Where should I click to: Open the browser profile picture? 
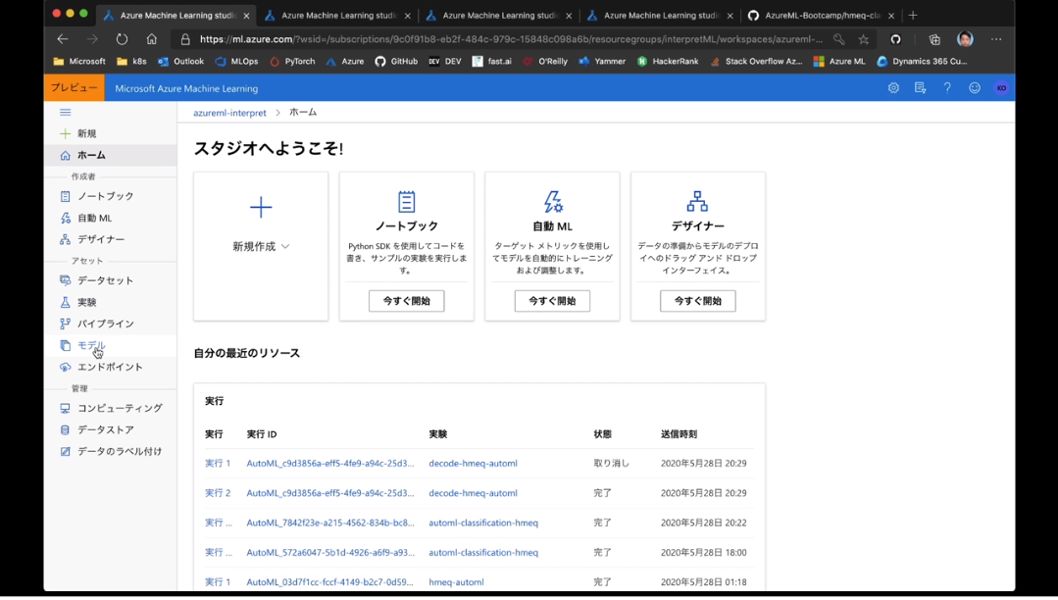coord(965,39)
